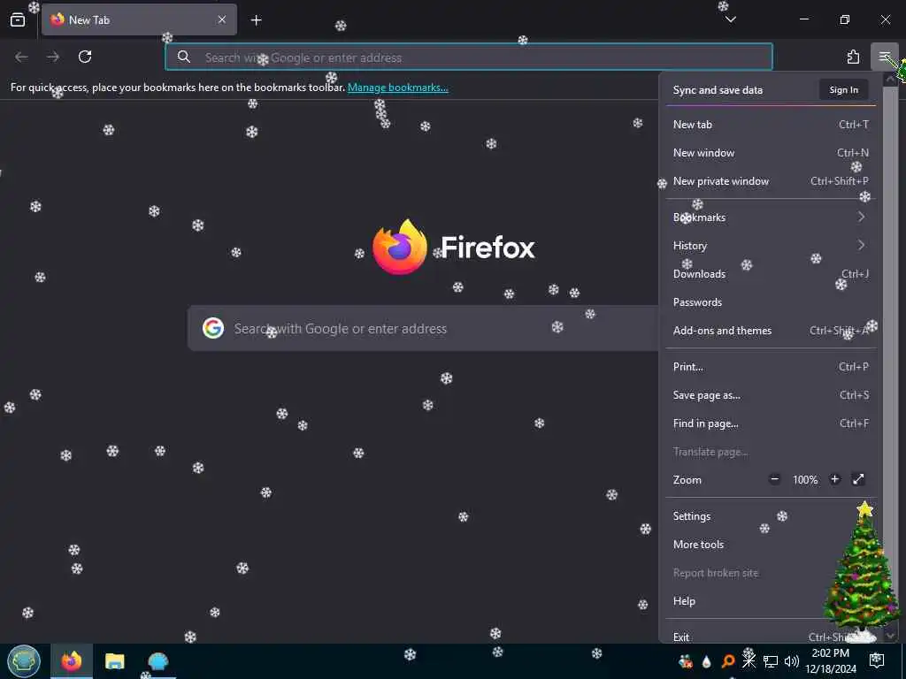Choose New tab from menu
Viewport: 906px width, 679px height.
pos(771,124)
